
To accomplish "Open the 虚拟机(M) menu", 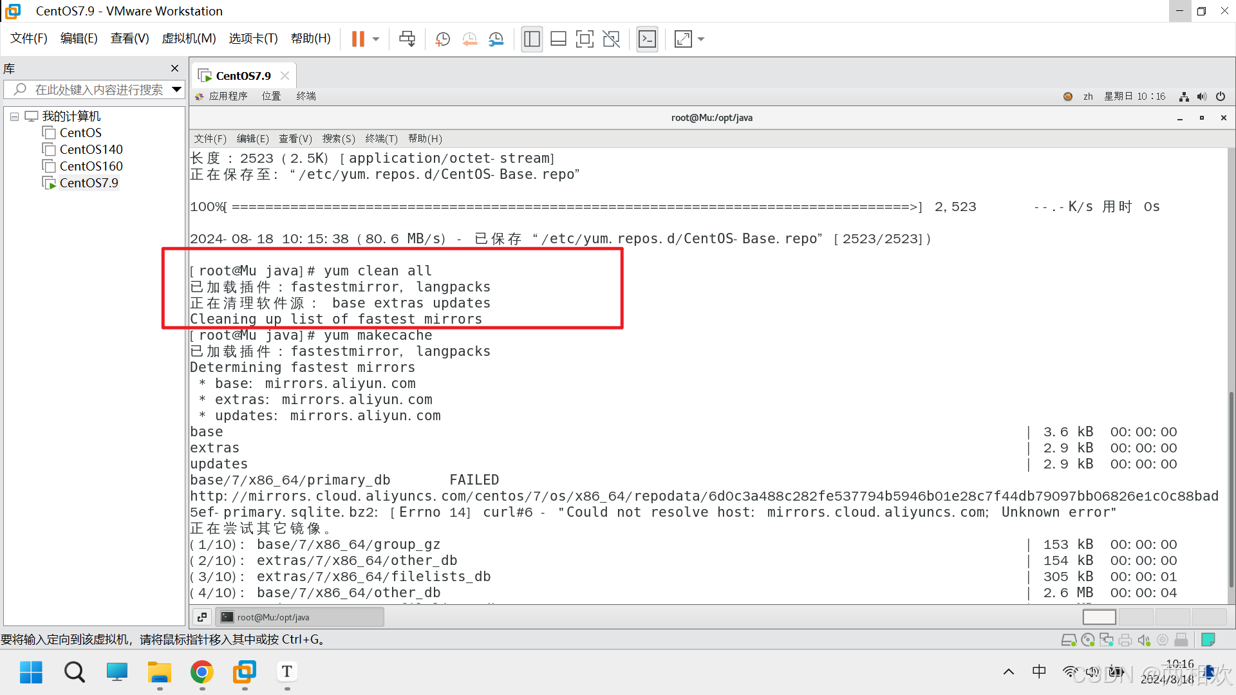I will (189, 39).
